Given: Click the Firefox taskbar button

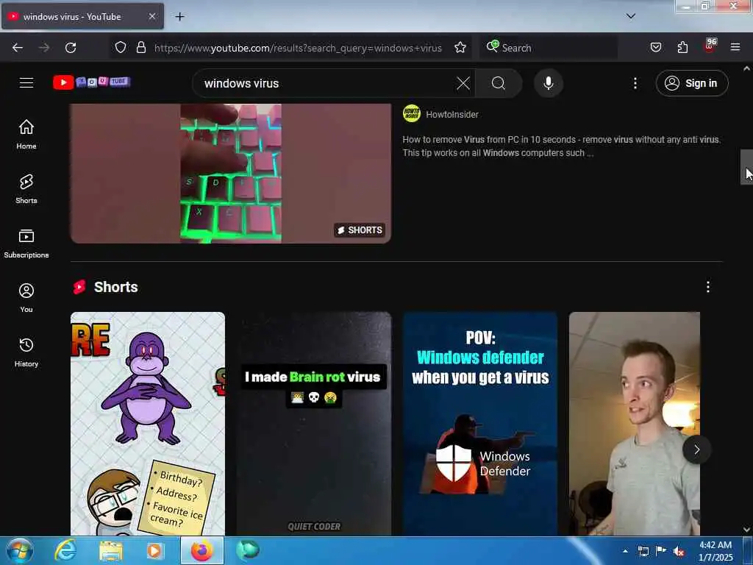Looking at the screenshot, I should (202, 550).
